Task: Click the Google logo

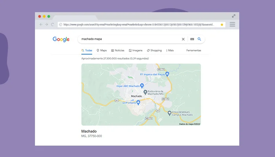Action: pyautogui.click(x=61, y=39)
